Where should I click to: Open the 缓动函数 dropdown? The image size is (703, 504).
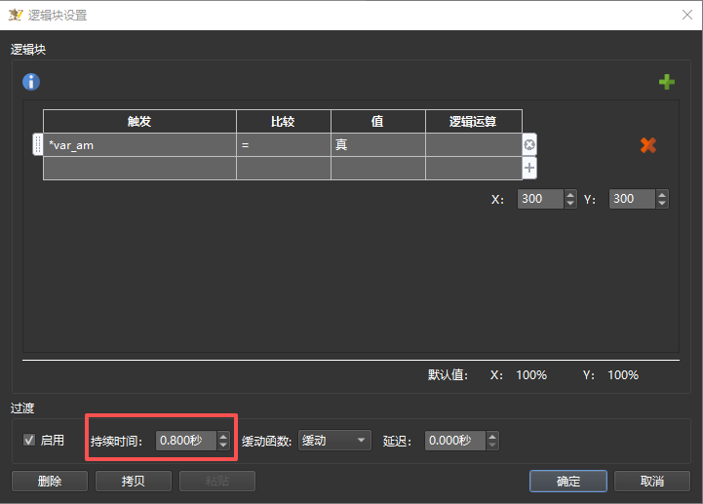335,441
